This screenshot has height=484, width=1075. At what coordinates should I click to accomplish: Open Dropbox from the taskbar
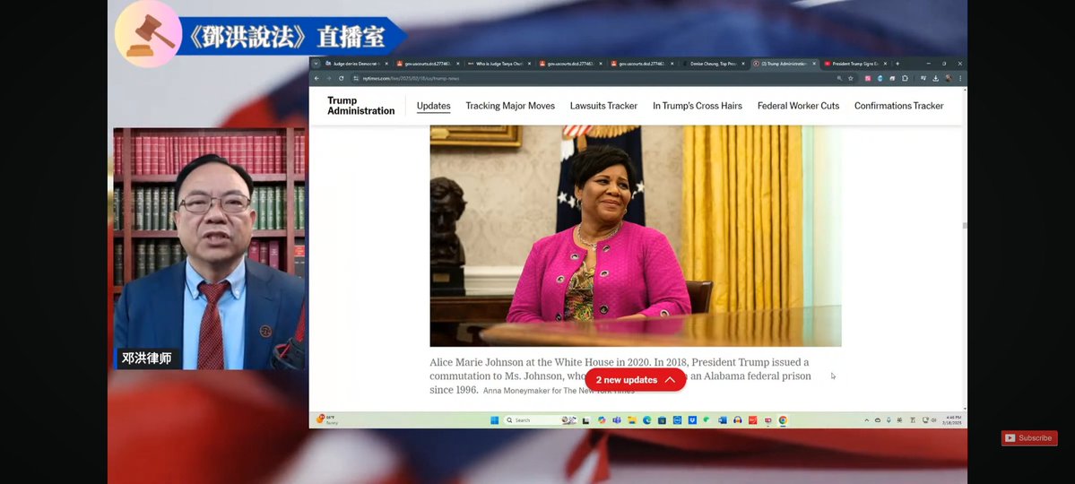pos(692,420)
